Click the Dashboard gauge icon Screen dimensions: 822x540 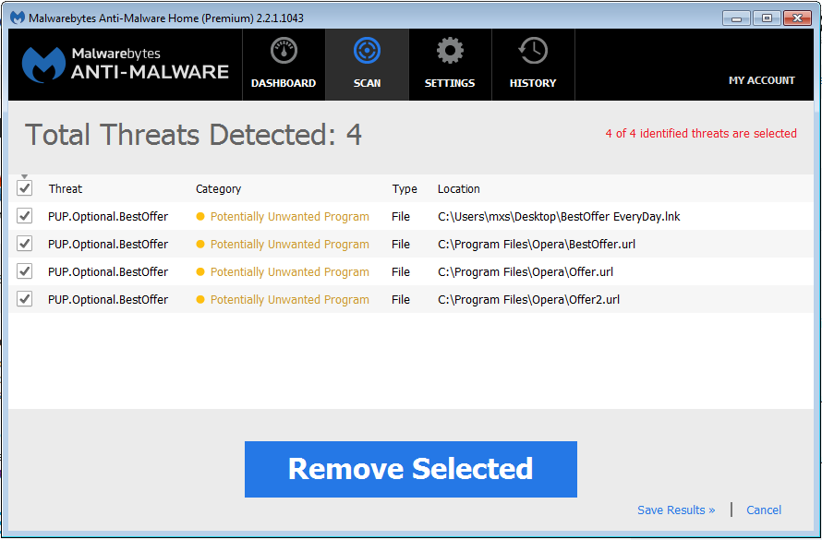tap(284, 51)
